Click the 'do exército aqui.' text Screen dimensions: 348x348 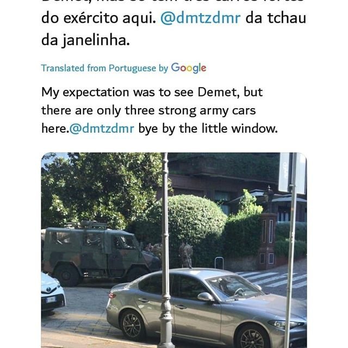click(98, 18)
